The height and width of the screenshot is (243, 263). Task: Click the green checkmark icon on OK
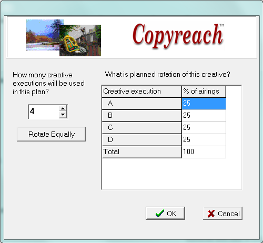160,214
